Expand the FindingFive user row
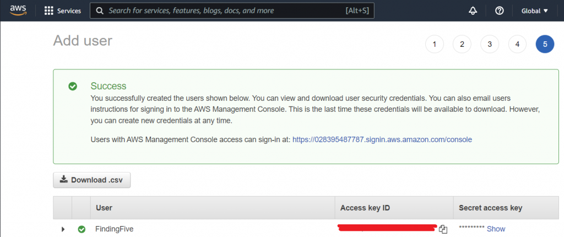The width and height of the screenshot is (564, 237). (63, 229)
